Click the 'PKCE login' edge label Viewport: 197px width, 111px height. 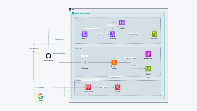(41, 87)
